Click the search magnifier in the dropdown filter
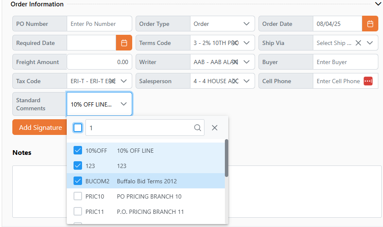383x227 pixels. pos(197,128)
